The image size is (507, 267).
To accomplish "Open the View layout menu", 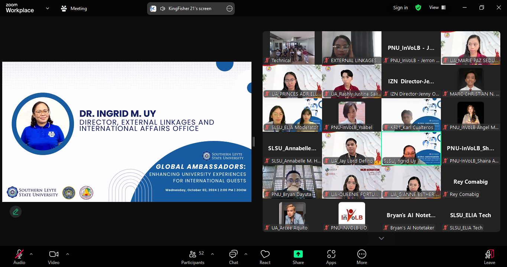I will click(438, 7).
